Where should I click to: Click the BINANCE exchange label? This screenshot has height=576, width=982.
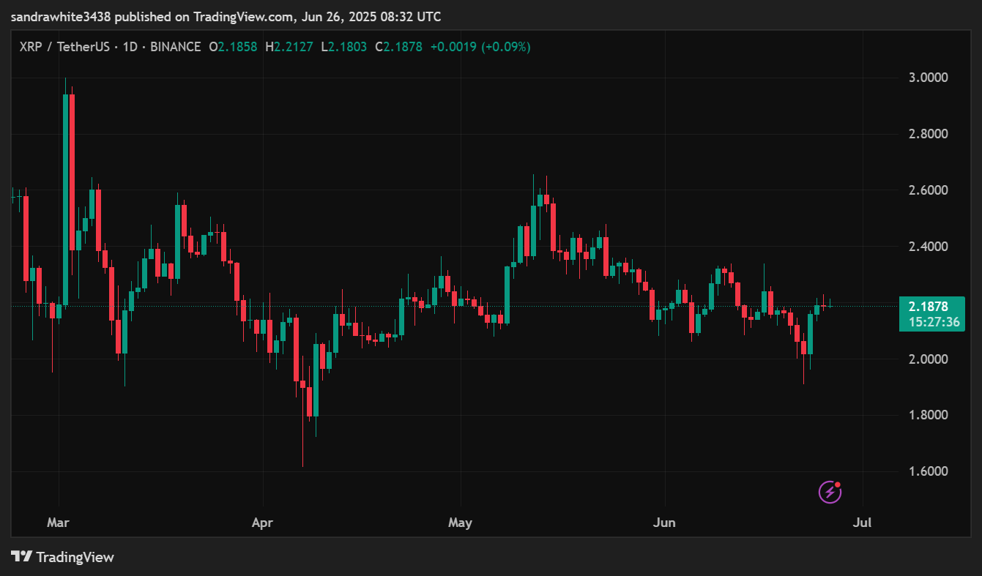click(175, 46)
